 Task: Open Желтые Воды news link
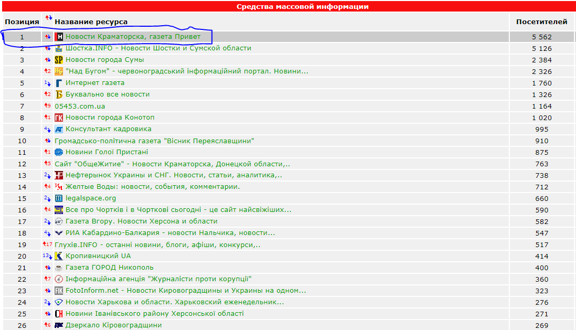152,187
